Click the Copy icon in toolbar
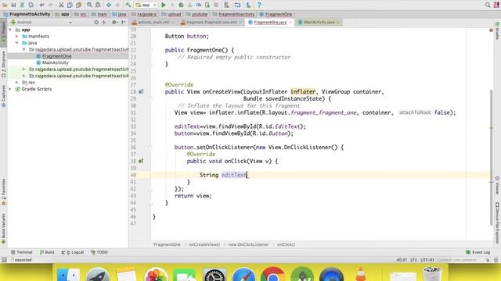This screenshot has height=281, width=501. click(70, 5)
